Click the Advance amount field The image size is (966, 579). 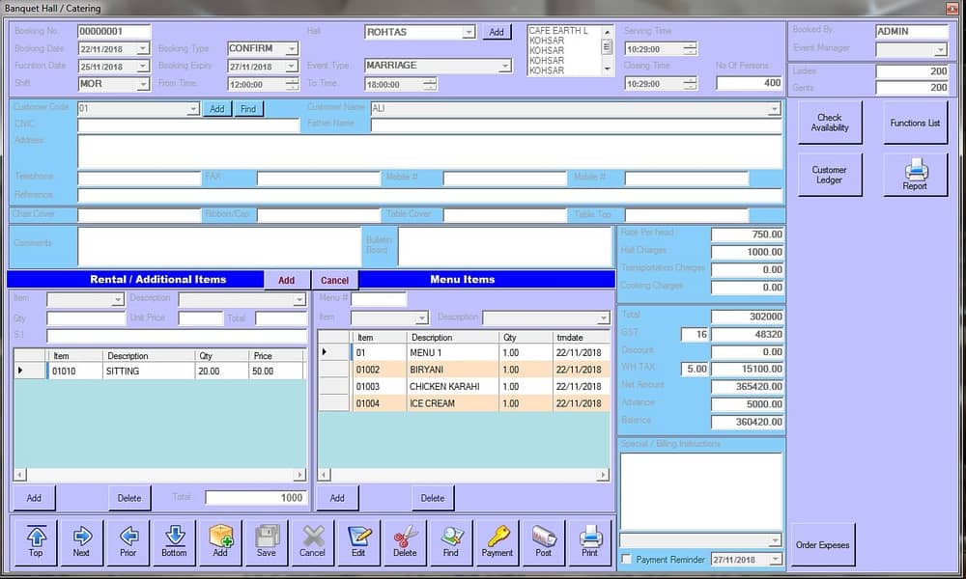point(748,404)
